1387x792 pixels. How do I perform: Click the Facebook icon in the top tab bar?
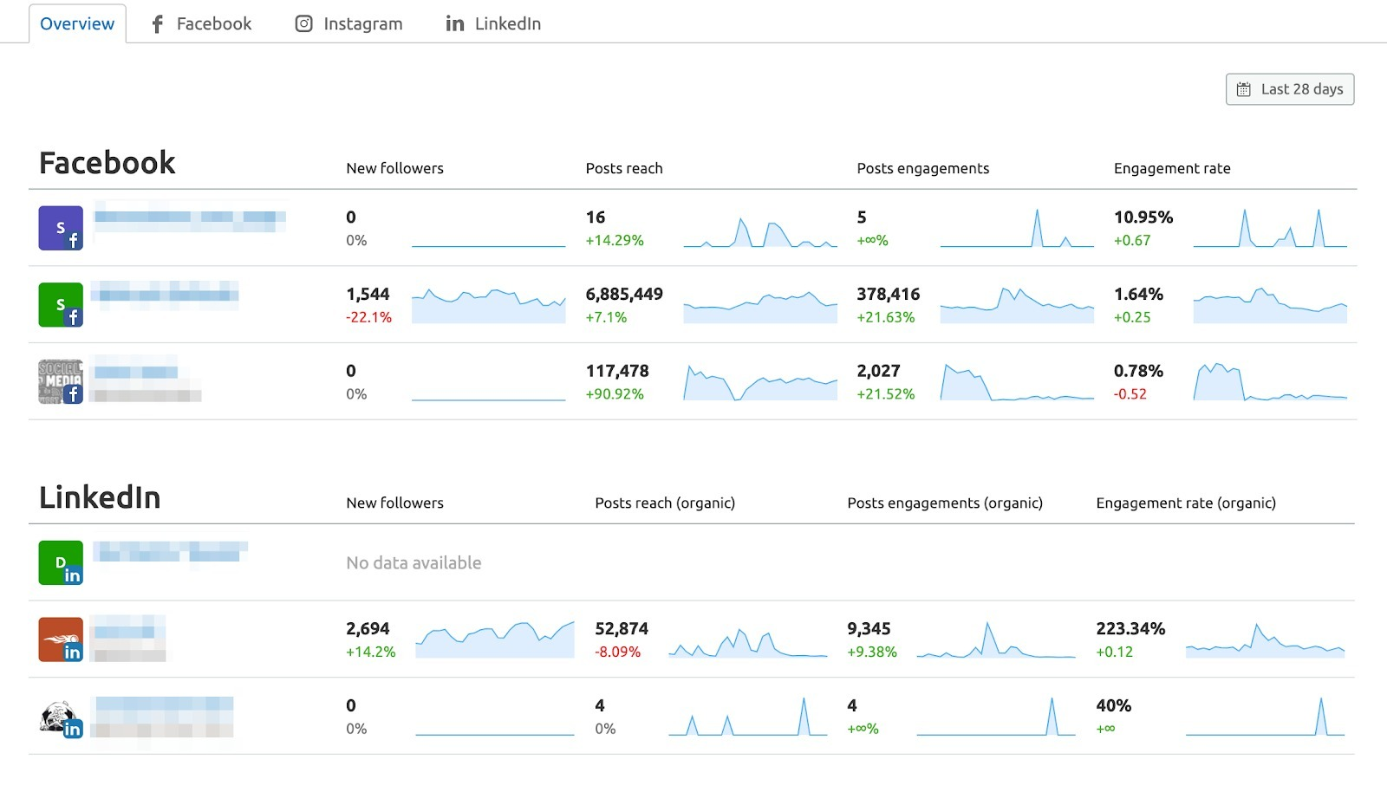156,23
